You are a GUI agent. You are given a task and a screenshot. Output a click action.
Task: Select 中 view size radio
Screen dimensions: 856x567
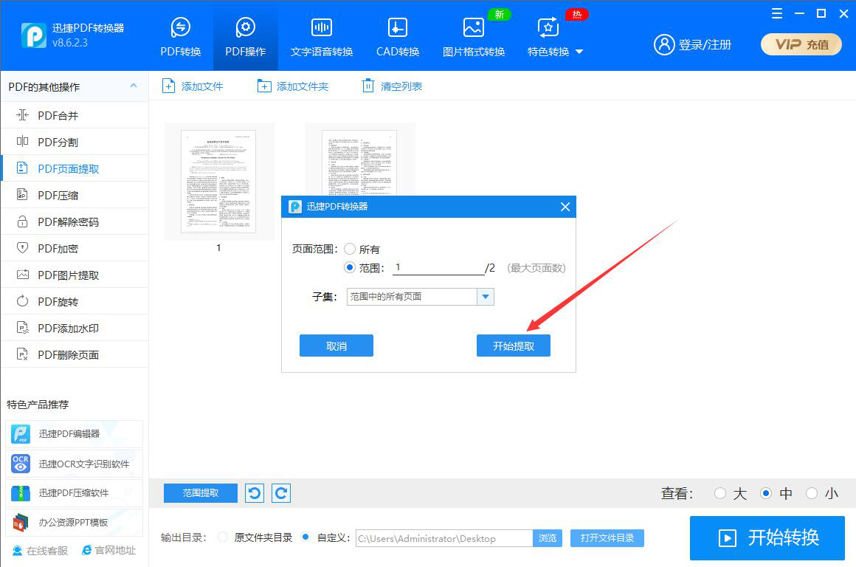click(766, 493)
